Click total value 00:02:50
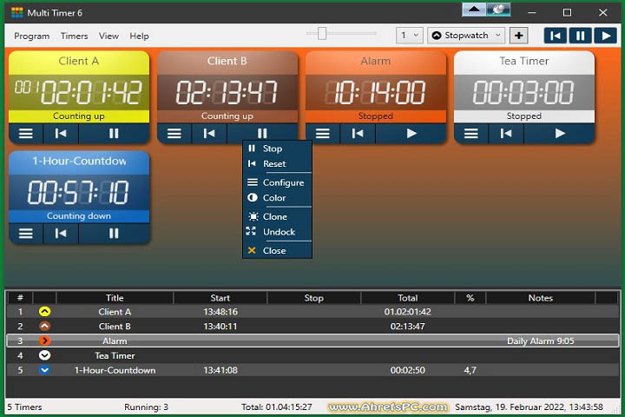The height and width of the screenshot is (417, 625). (x=407, y=370)
